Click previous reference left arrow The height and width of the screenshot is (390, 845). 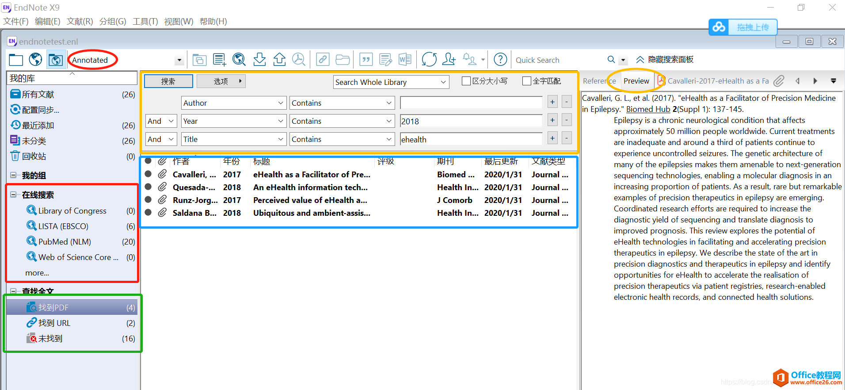point(798,81)
